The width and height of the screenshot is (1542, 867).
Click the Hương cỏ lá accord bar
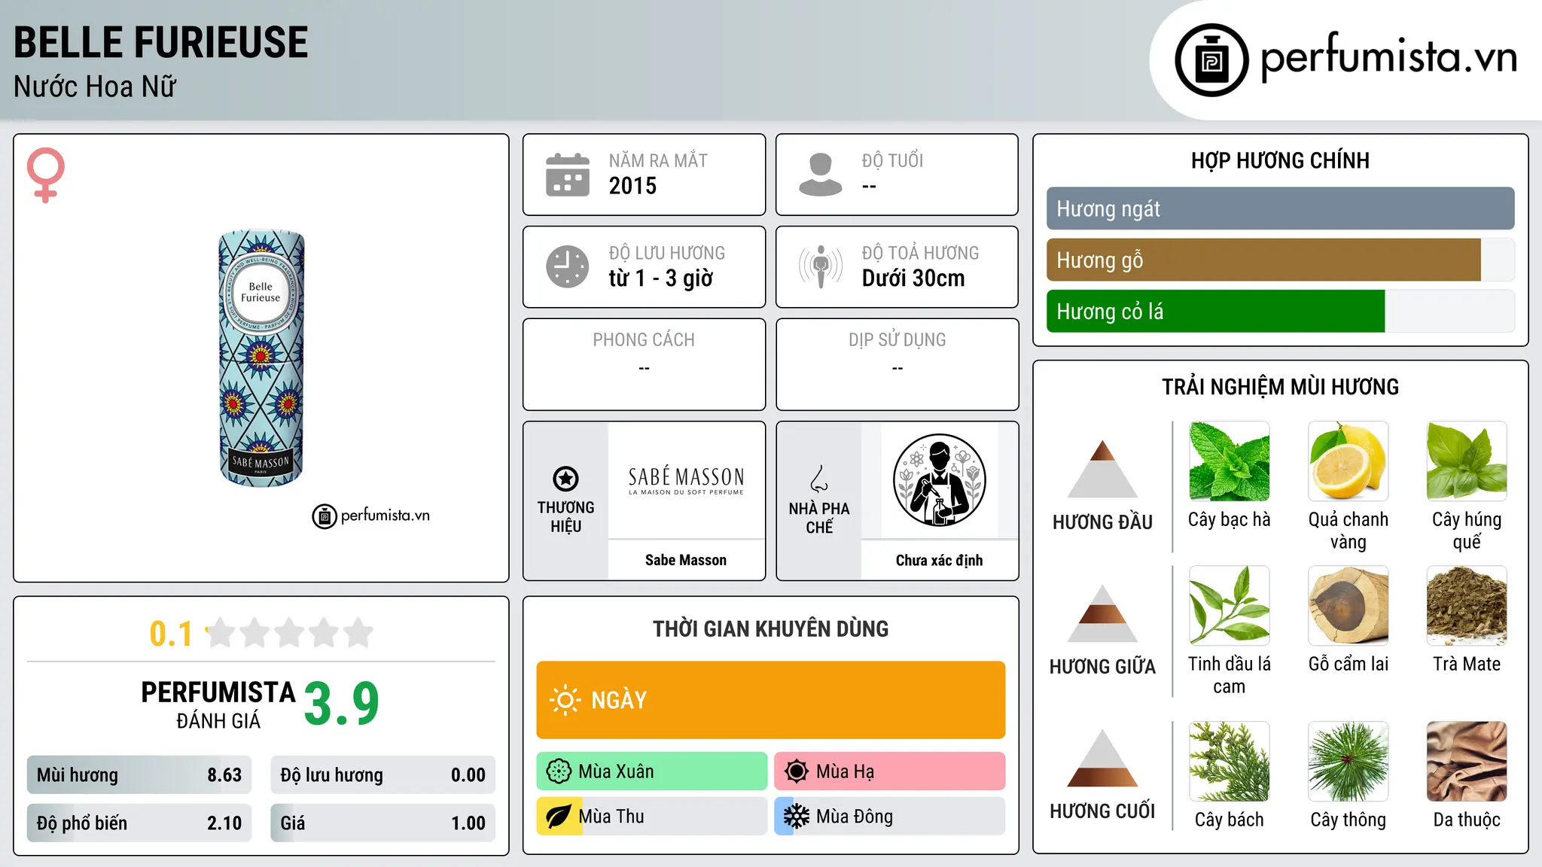(1280, 311)
